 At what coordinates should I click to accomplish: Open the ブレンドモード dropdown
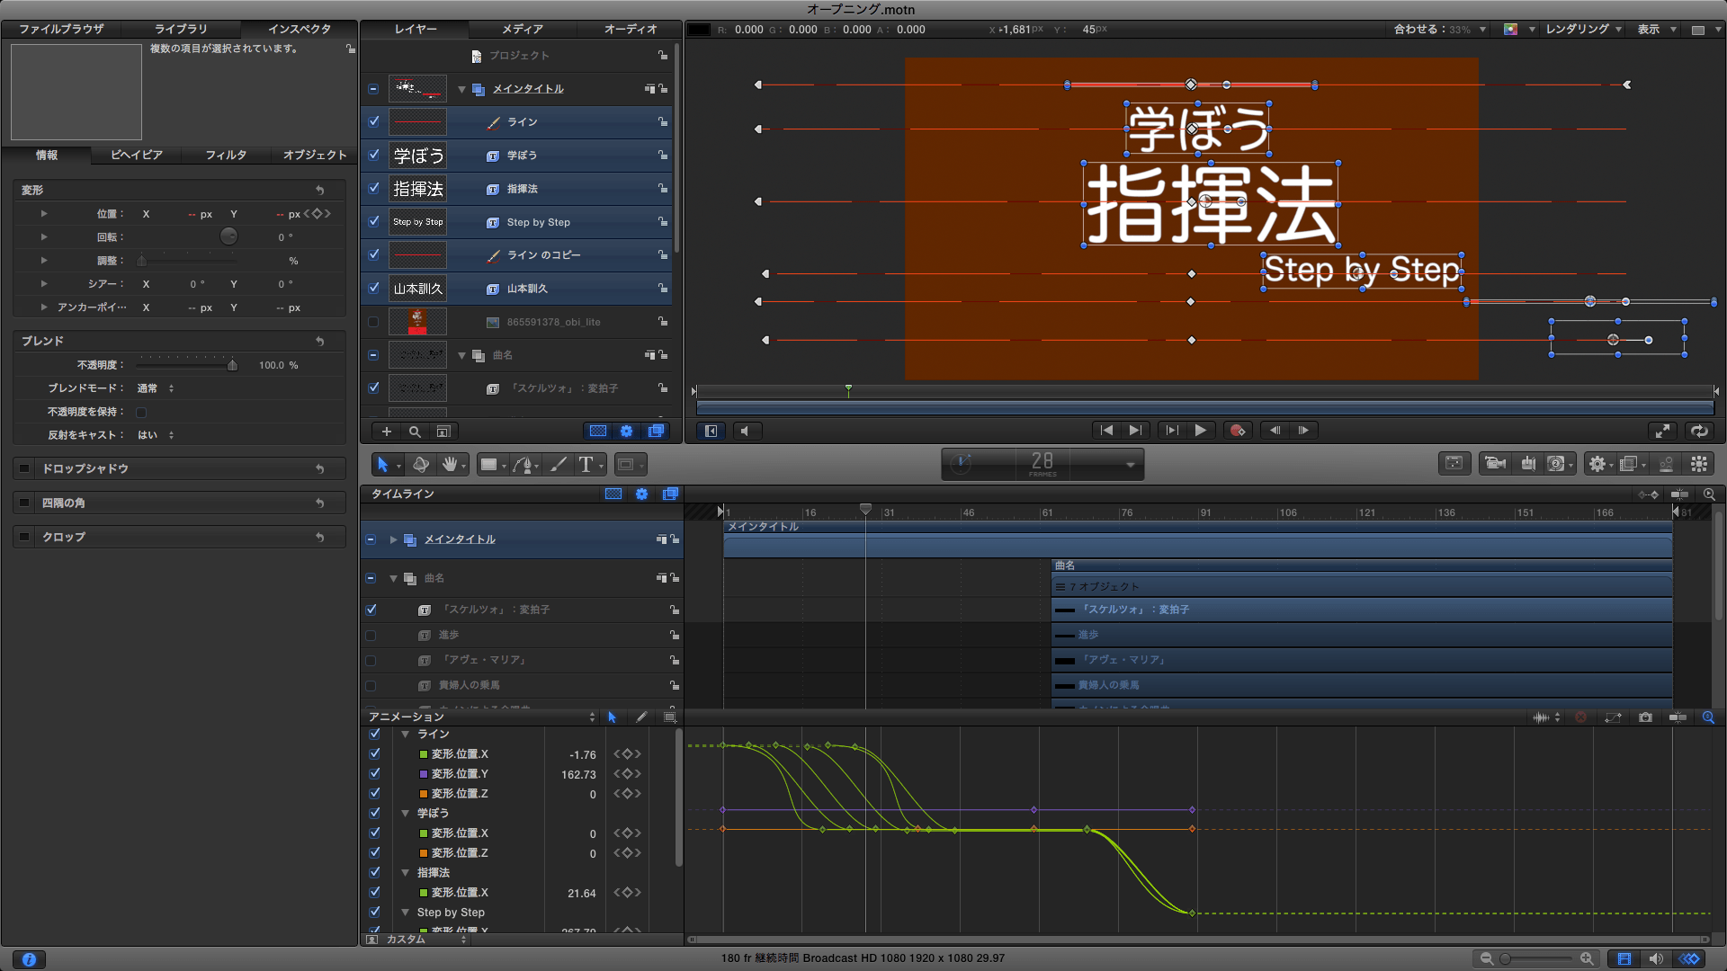pyautogui.click(x=155, y=388)
